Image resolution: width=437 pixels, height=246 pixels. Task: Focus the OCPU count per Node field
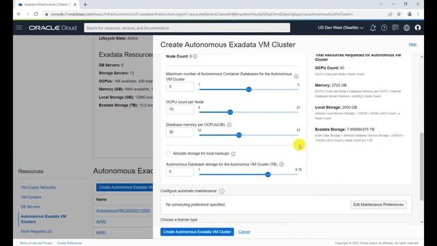[180, 109]
